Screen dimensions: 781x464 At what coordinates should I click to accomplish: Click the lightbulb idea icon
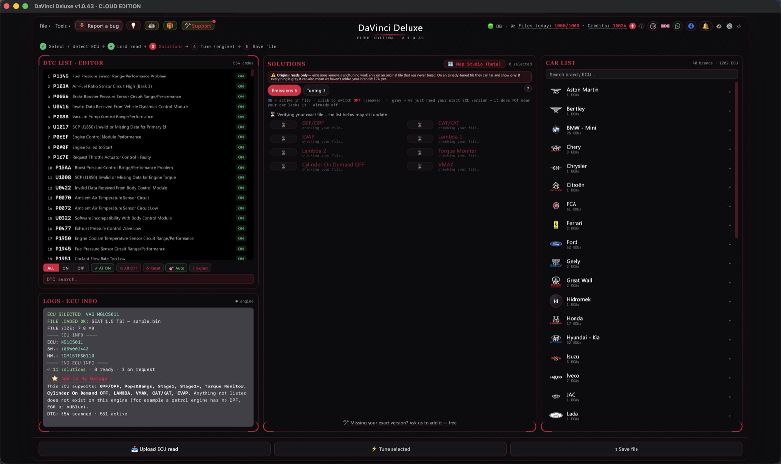point(133,26)
